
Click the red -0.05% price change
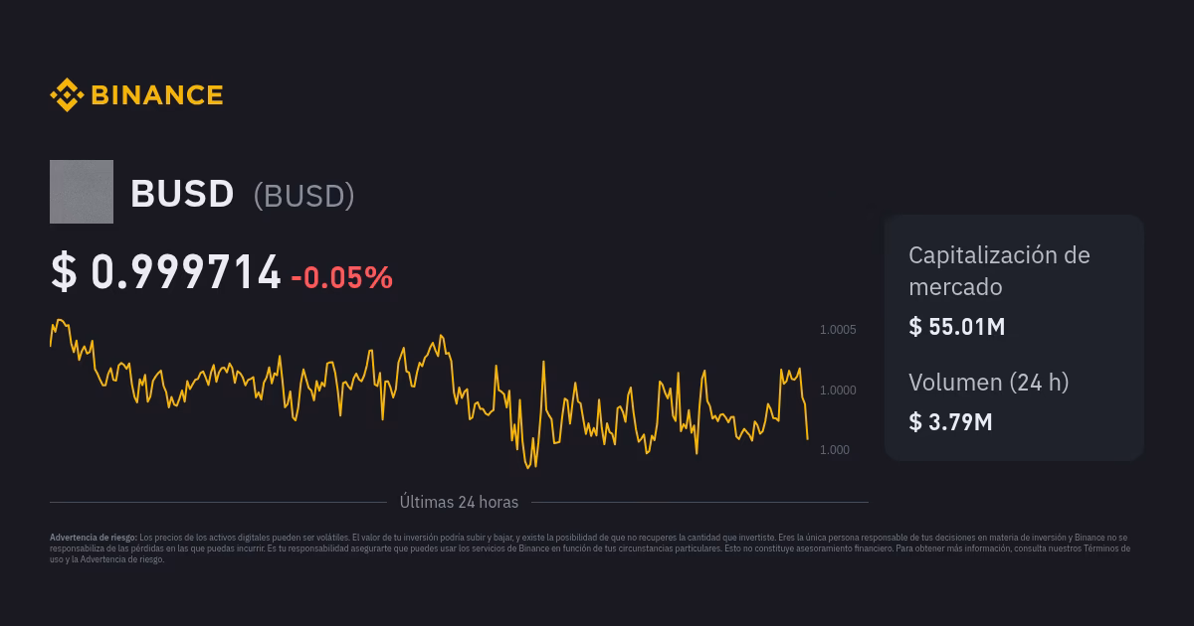tap(341, 278)
